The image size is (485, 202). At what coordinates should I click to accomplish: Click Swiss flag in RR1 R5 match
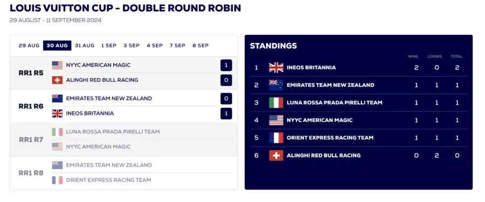tap(57, 80)
